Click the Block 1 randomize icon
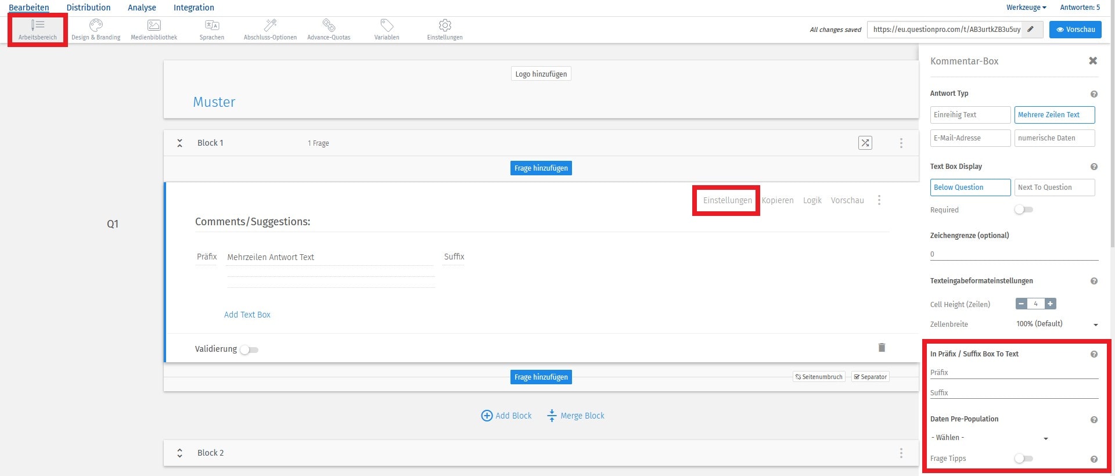Image resolution: width=1115 pixels, height=476 pixels. click(x=865, y=143)
